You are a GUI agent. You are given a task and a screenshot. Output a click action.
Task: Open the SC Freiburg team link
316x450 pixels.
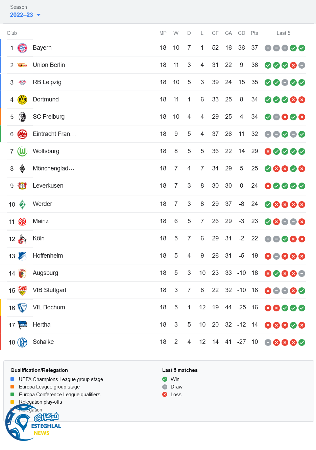49,117
